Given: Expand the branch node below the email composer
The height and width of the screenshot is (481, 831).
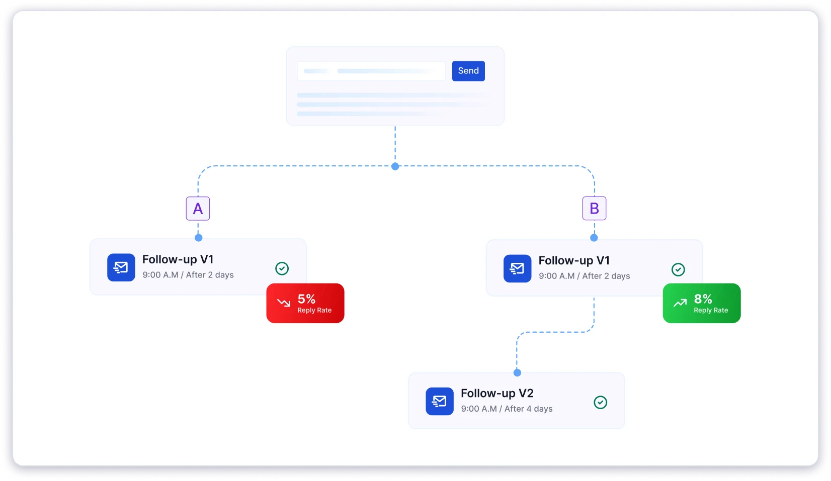Looking at the screenshot, I should click(395, 166).
